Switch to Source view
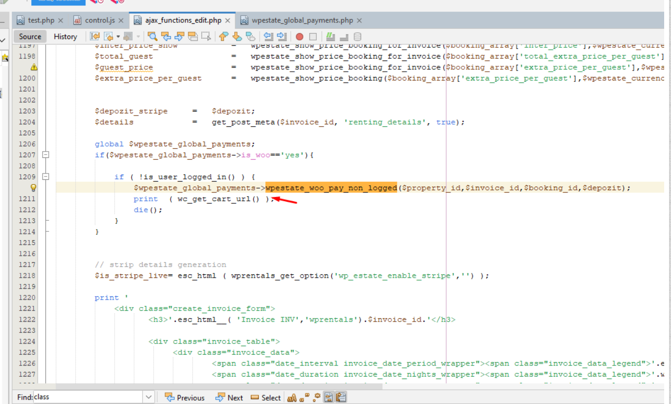The width and height of the screenshot is (671, 404). tap(30, 37)
